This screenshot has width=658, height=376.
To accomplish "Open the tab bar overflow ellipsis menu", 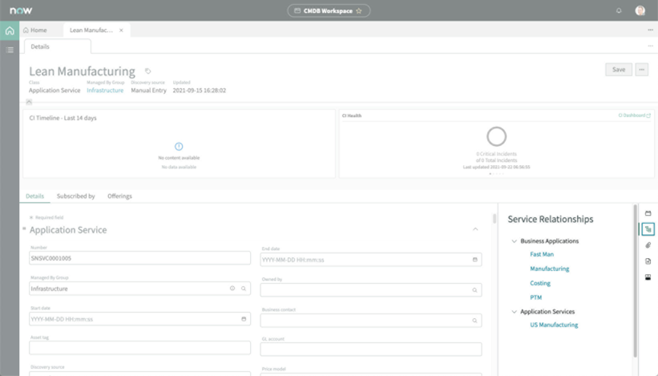I will point(650,30).
